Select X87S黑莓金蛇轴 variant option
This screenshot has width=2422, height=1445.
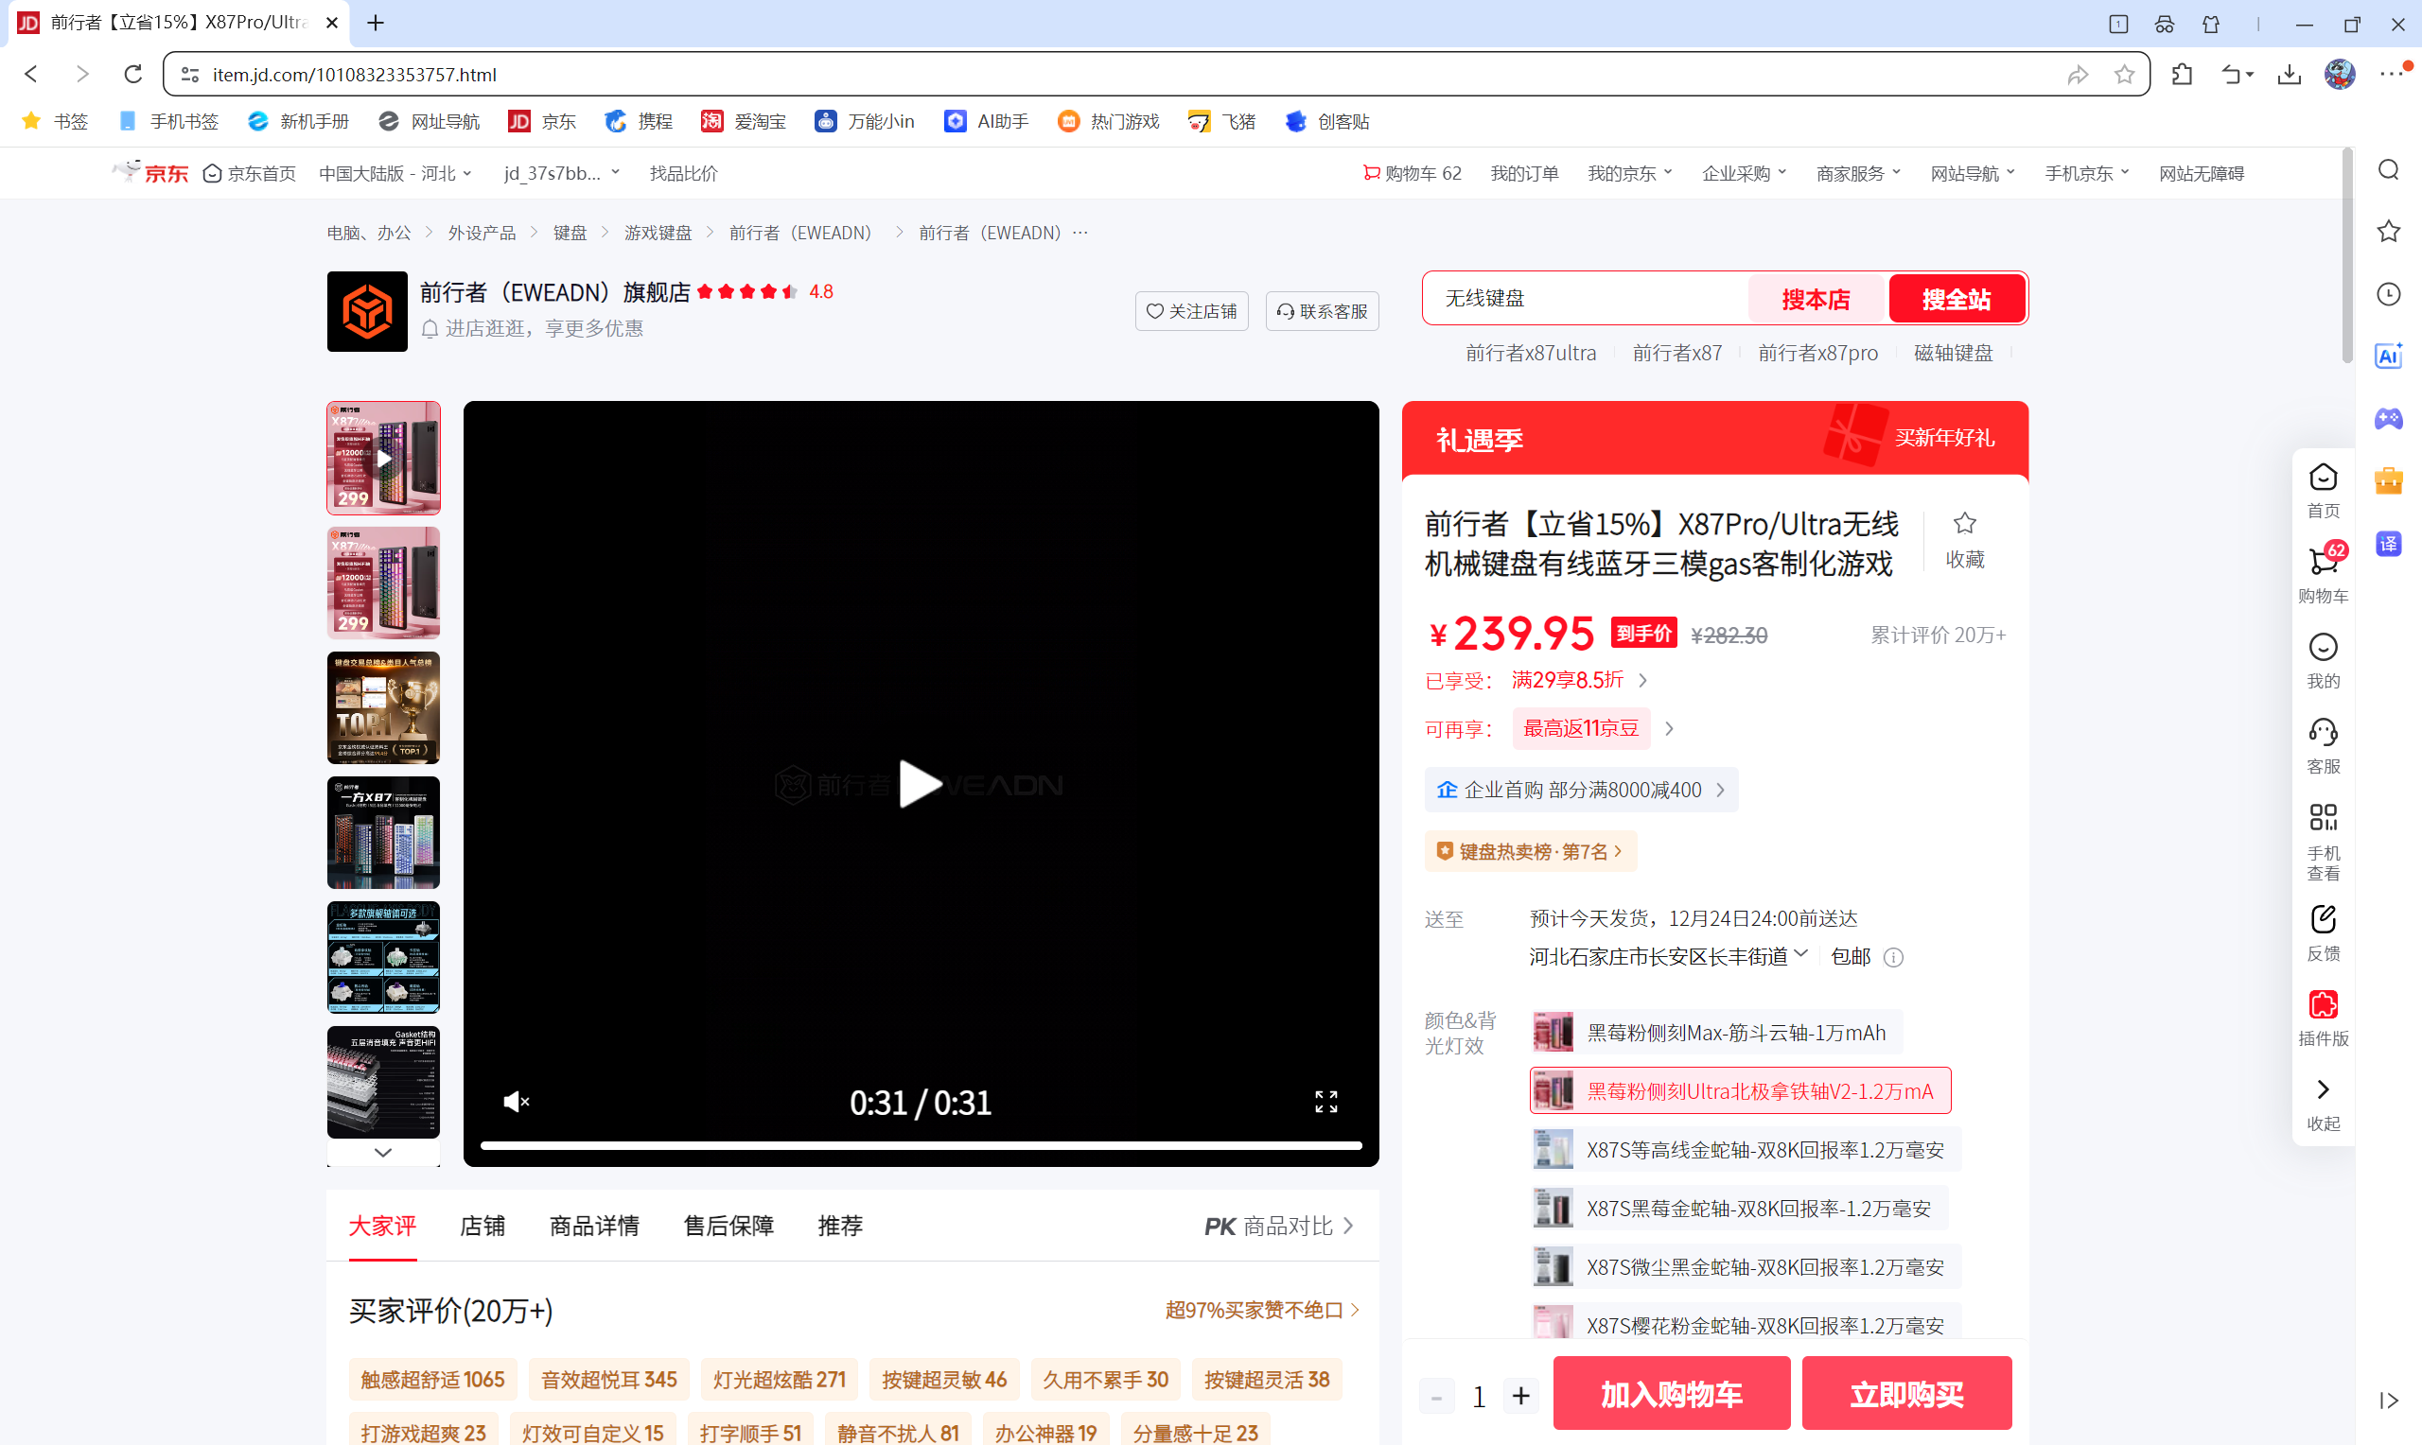(x=1738, y=1209)
